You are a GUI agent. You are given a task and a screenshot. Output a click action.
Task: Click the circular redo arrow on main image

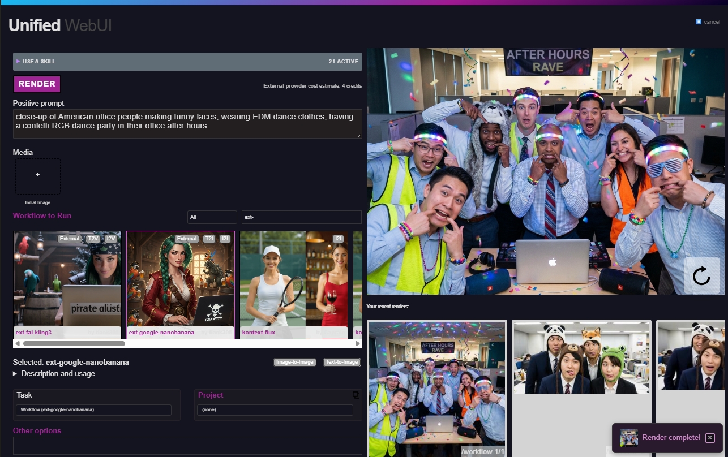coord(701,276)
